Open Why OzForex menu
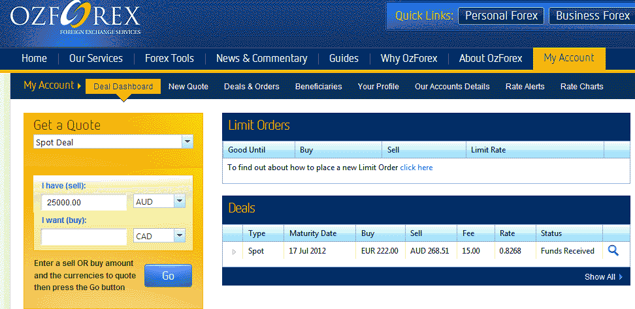The height and width of the screenshot is (309, 635). click(x=409, y=59)
